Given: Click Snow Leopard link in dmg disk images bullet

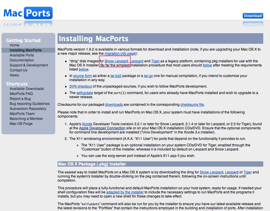Looking at the screenshot, I should (116, 61).
